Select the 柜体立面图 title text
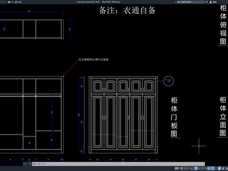 pos(223,116)
